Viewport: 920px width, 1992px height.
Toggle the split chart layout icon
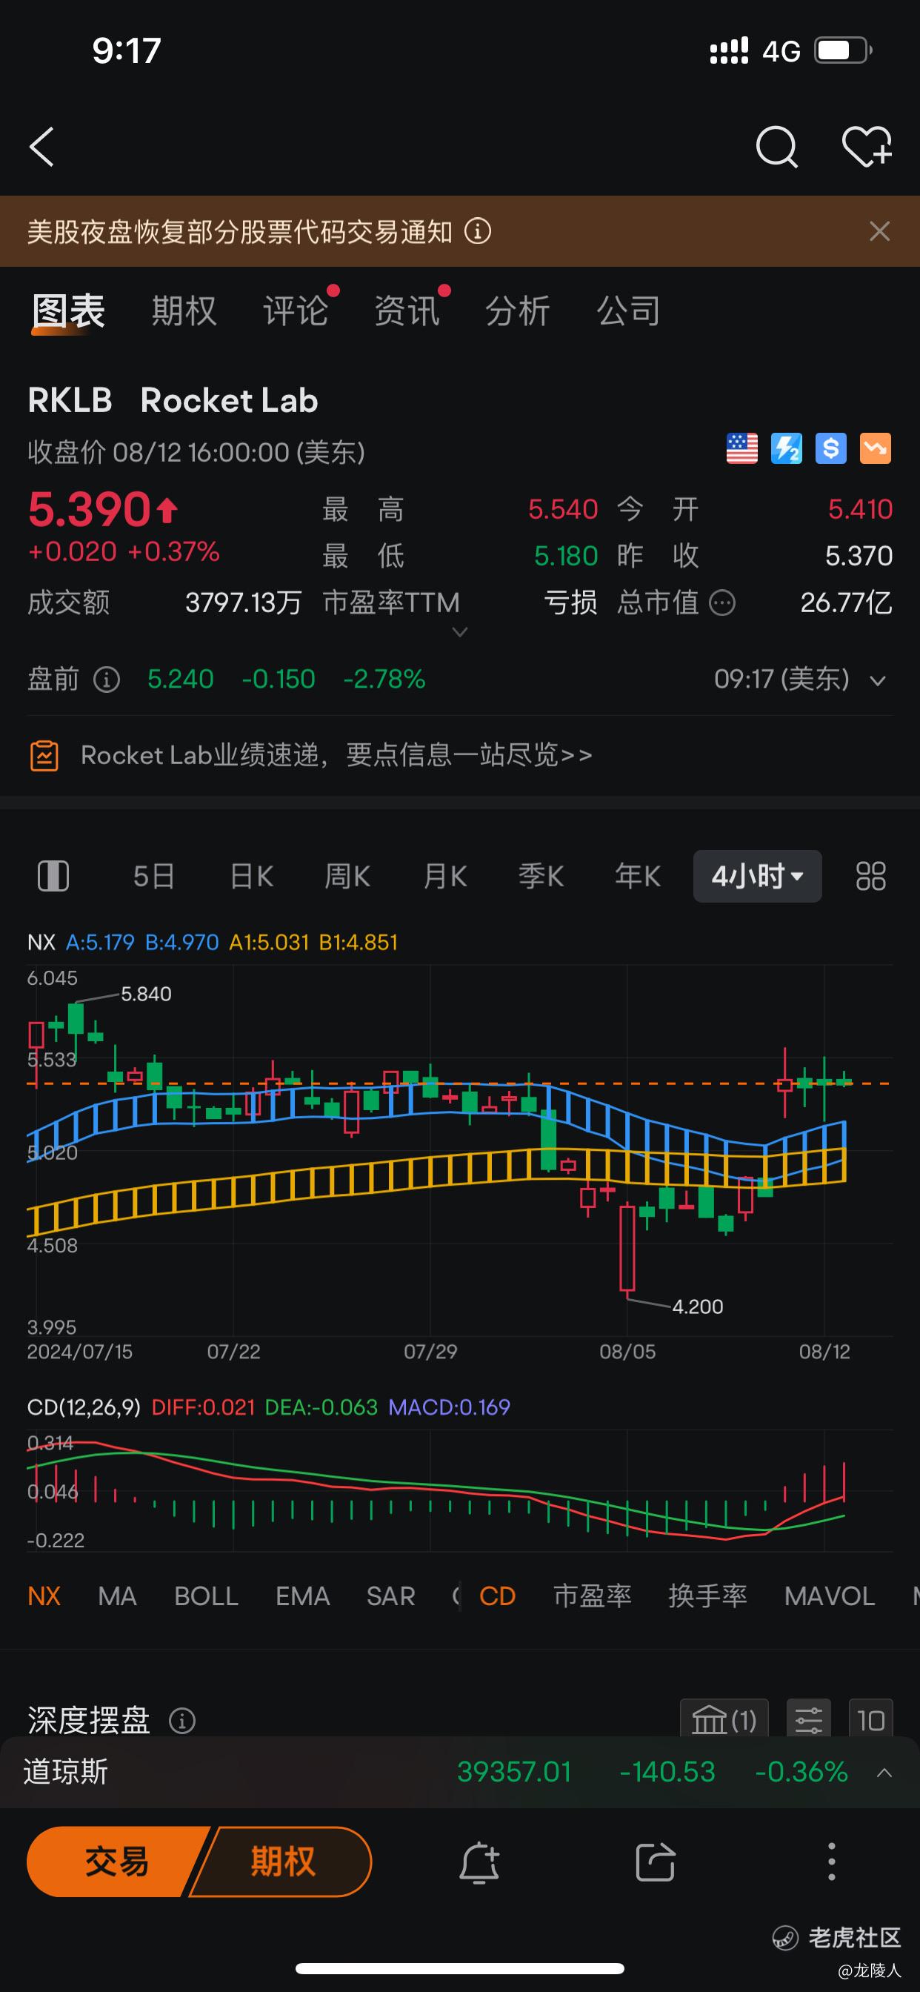53,876
